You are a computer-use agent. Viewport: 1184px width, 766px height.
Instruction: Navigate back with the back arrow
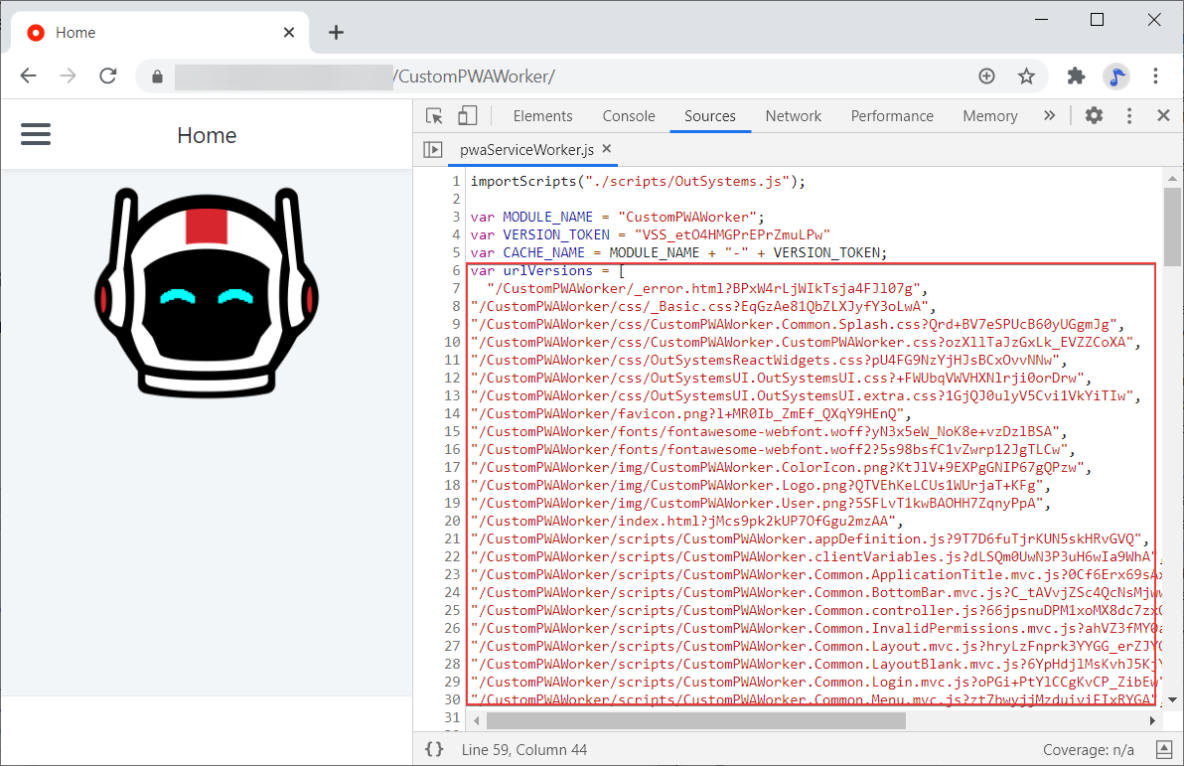28,76
